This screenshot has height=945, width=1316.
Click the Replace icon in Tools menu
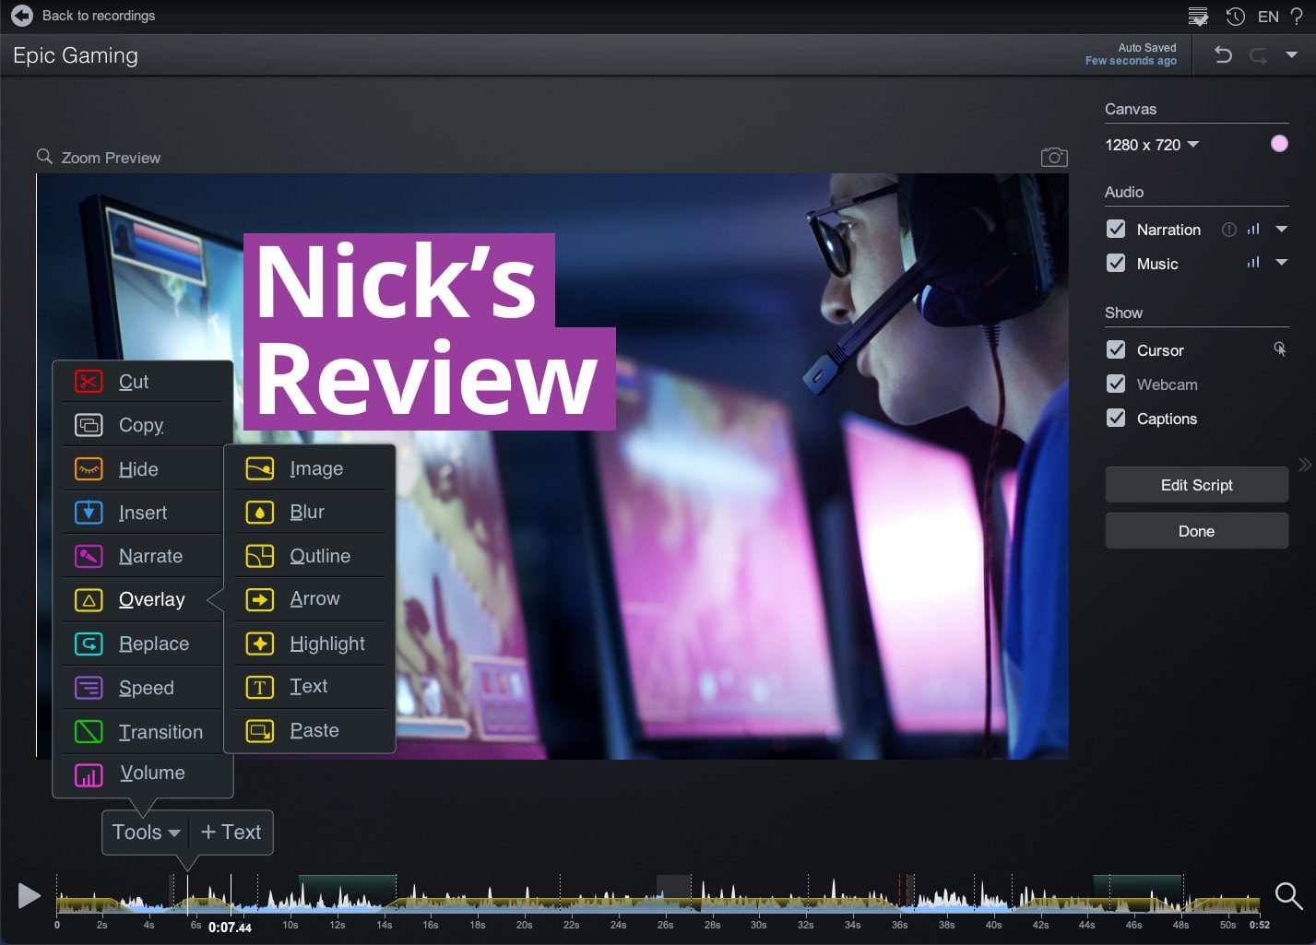[89, 644]
